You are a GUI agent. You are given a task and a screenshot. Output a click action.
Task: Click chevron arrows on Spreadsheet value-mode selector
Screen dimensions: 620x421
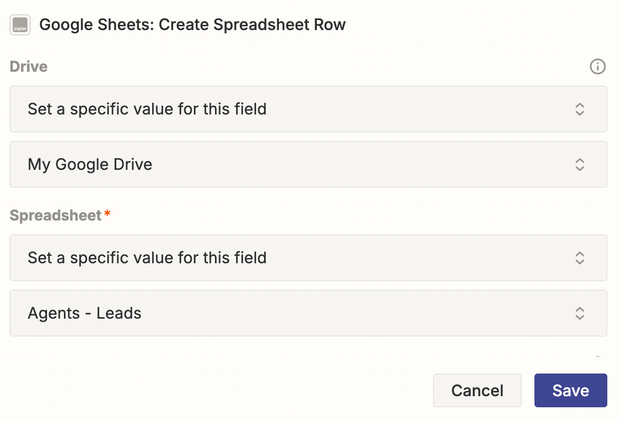point(579,258)
